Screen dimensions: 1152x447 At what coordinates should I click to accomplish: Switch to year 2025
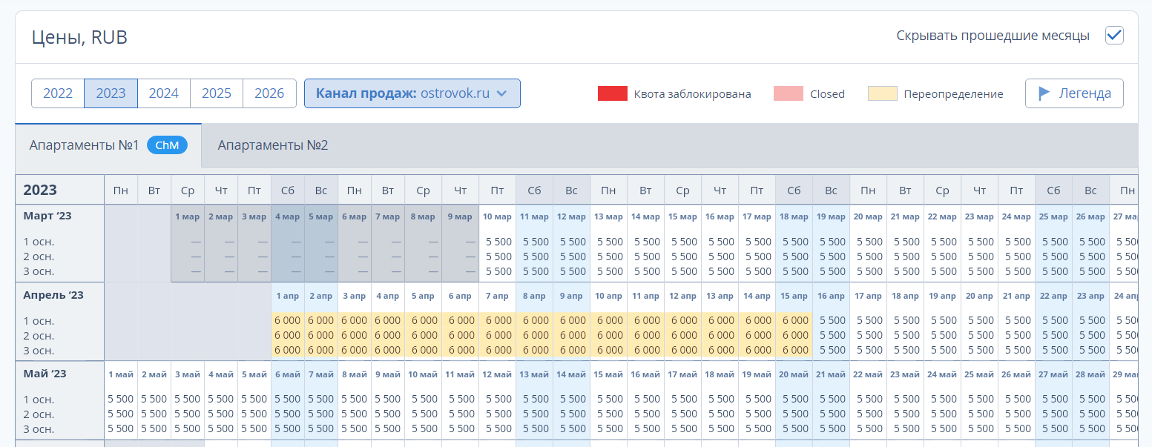tap(217, 93)
